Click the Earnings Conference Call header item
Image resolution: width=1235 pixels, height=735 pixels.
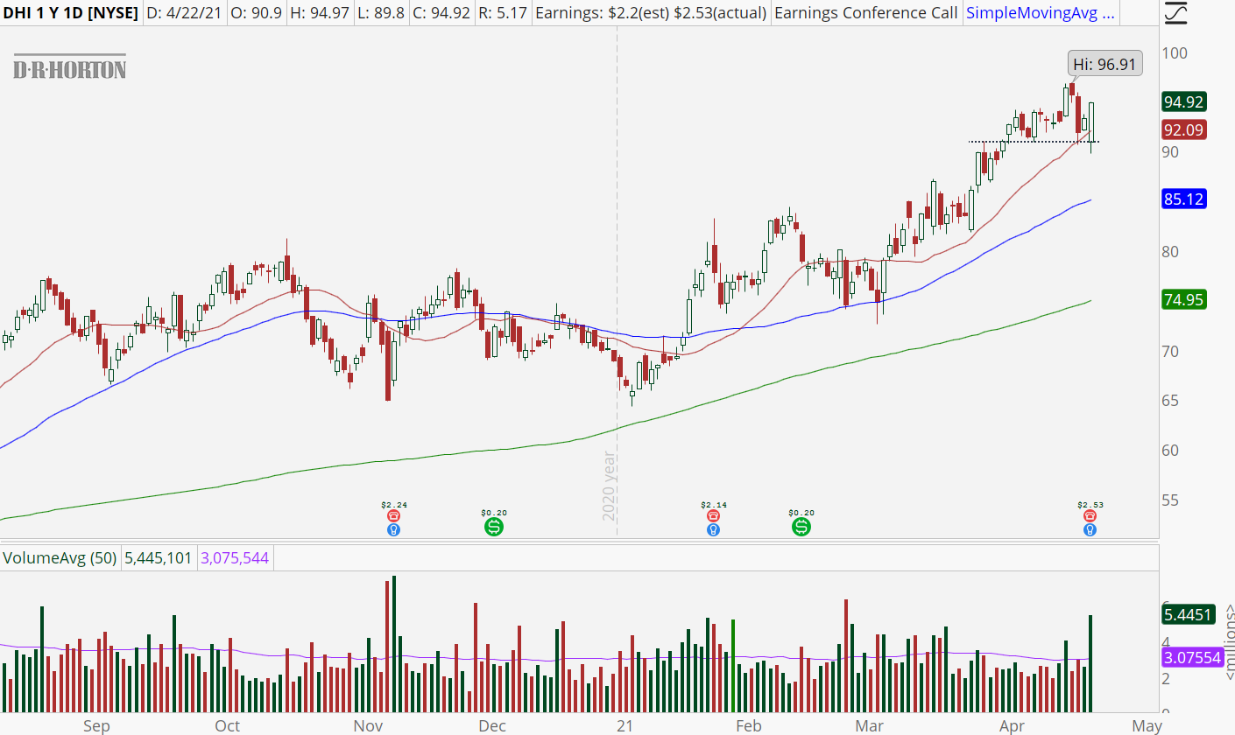(864, 13)
